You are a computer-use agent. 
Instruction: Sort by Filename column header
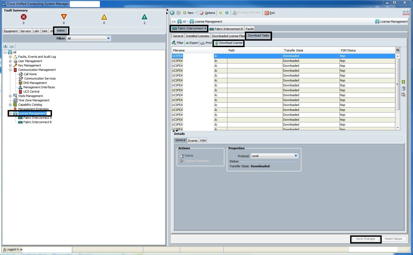click(199, 50)
